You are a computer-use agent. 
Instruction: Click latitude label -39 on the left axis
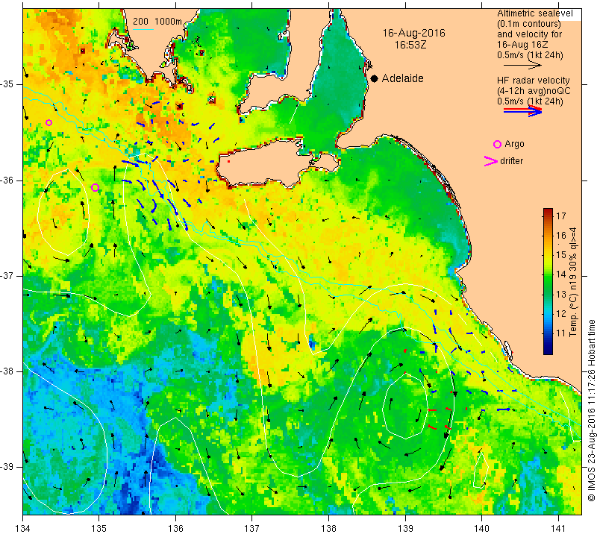pyautogui.click(x=7, y=466)
